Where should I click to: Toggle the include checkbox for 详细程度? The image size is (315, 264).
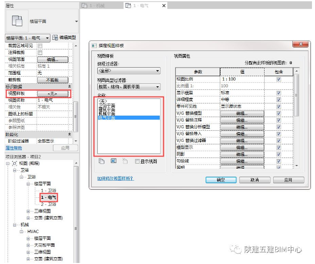(278, 99)
